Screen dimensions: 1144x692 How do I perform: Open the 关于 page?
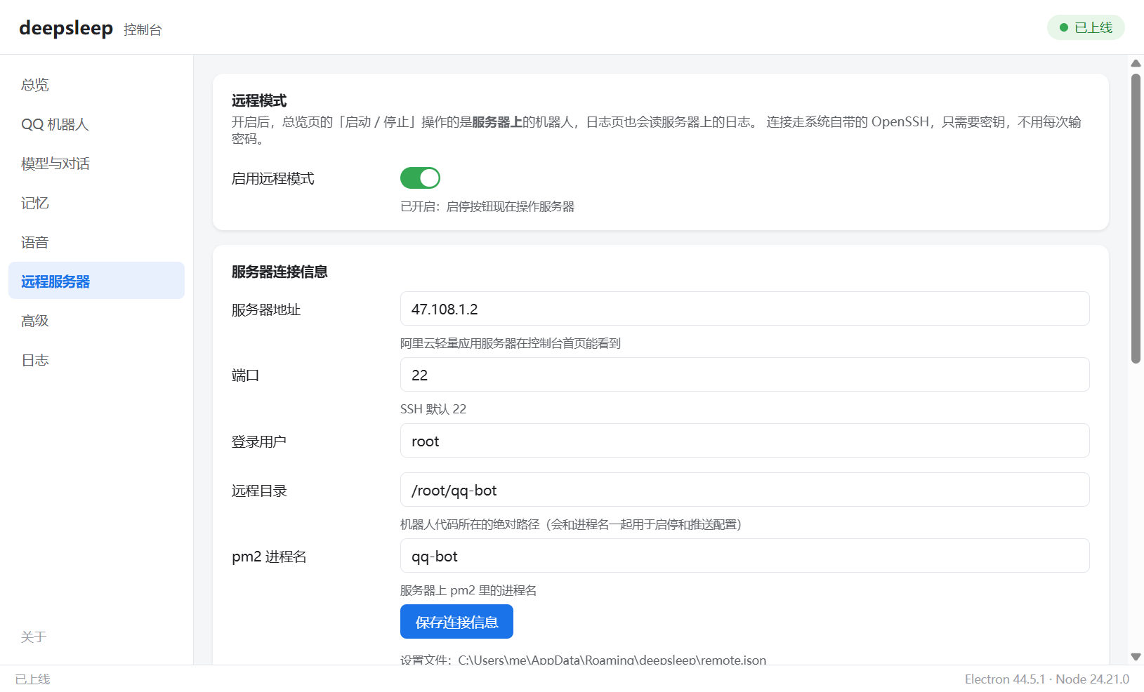point(34,637)
